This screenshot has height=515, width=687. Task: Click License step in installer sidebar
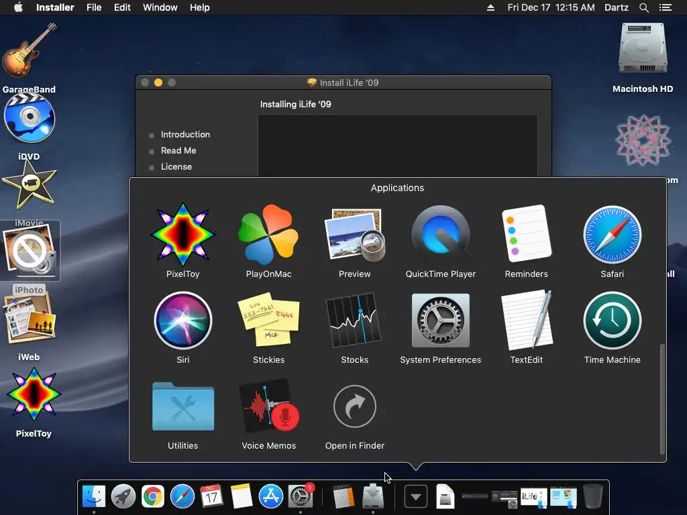[176, 167]
